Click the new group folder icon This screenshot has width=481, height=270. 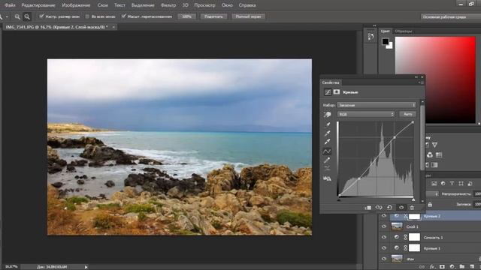click(461, 267)
